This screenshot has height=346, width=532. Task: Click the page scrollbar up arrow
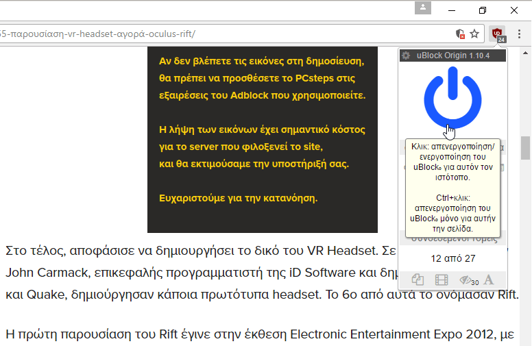coord(526,53)
